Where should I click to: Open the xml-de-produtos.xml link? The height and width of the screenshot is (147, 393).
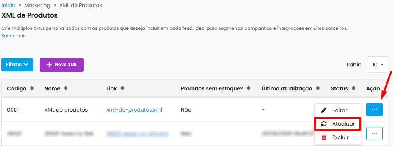134,110
